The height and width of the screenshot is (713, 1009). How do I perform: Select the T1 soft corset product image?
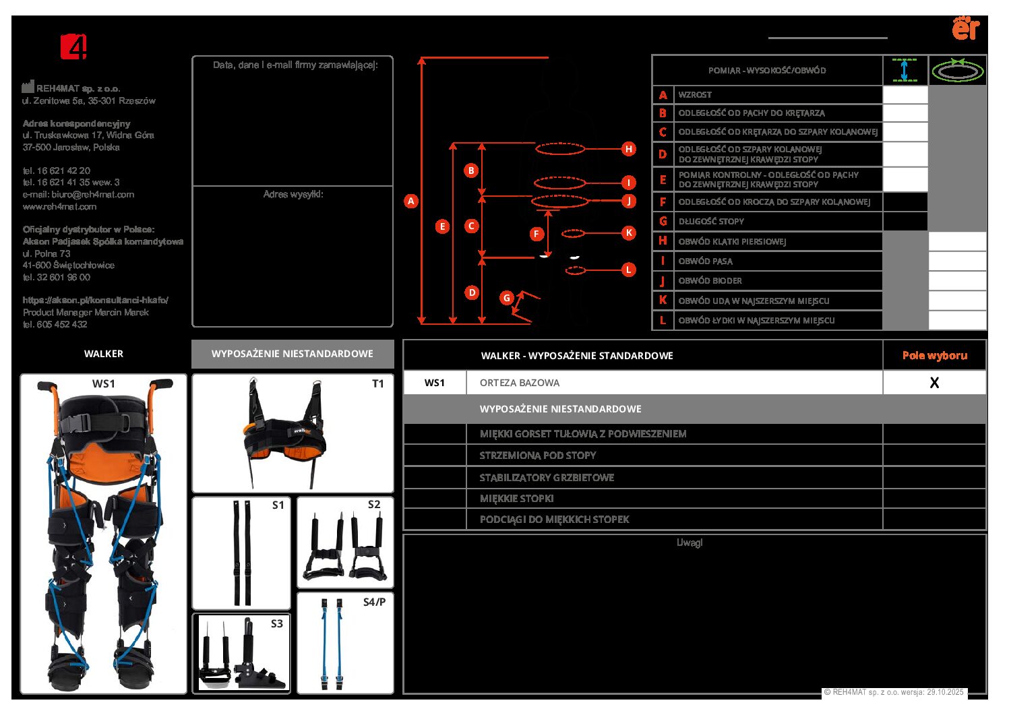[x=293, y=433]
